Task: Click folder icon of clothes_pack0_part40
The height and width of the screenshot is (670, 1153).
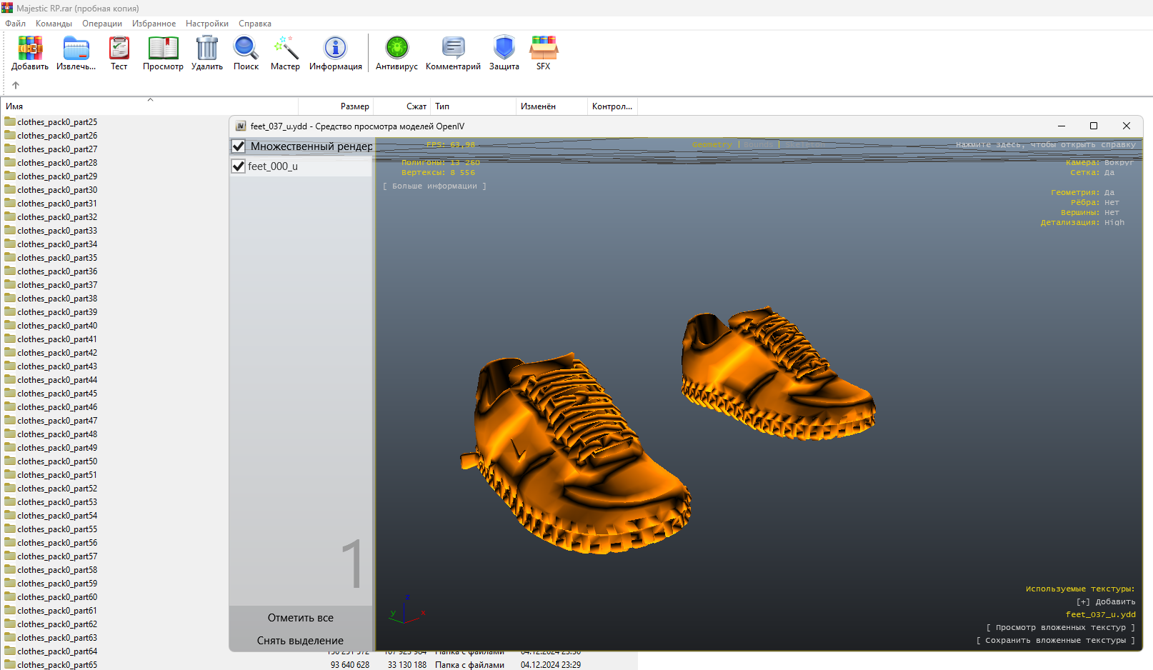Action: (10, 325)
